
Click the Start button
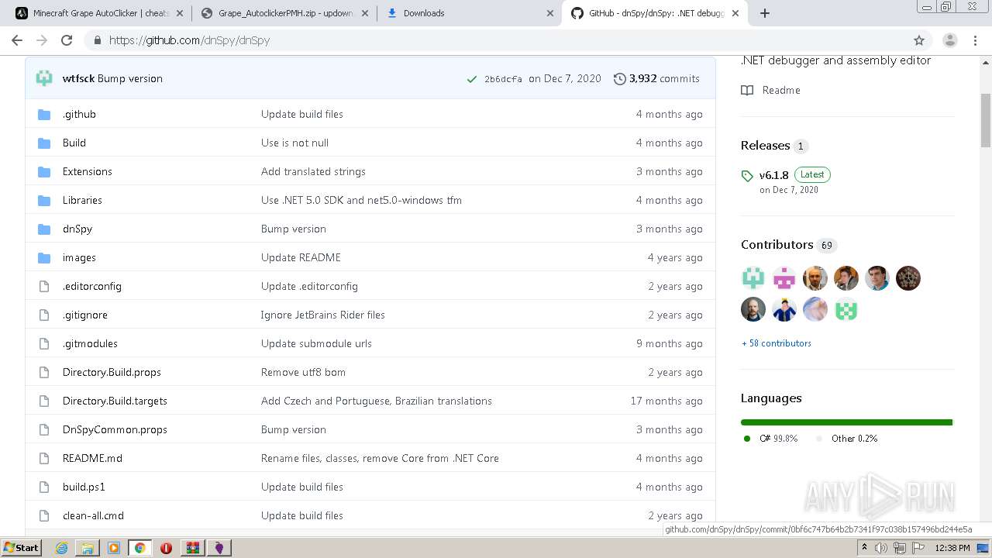(x=22, y=548)
